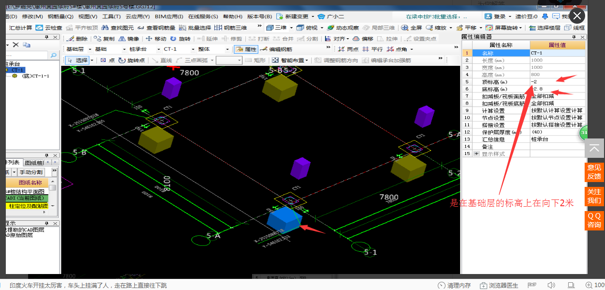Click the 偏移 offset tool

coord(364,38)
